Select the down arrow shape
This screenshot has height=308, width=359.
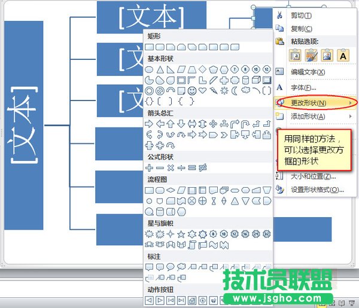[x=181, y=124]
